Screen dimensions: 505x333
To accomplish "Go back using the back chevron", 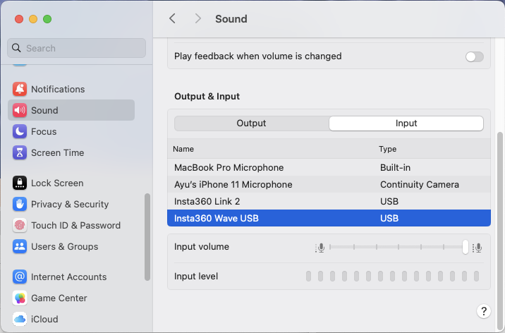I will pyautogui.click(x=173, y=18).
